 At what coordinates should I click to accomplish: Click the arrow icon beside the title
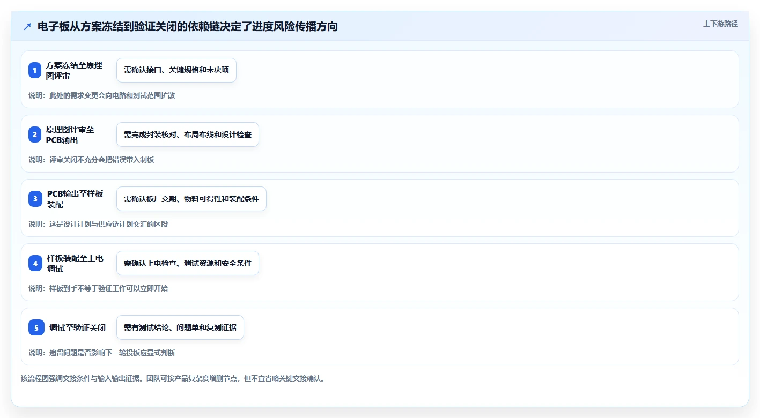27,26
